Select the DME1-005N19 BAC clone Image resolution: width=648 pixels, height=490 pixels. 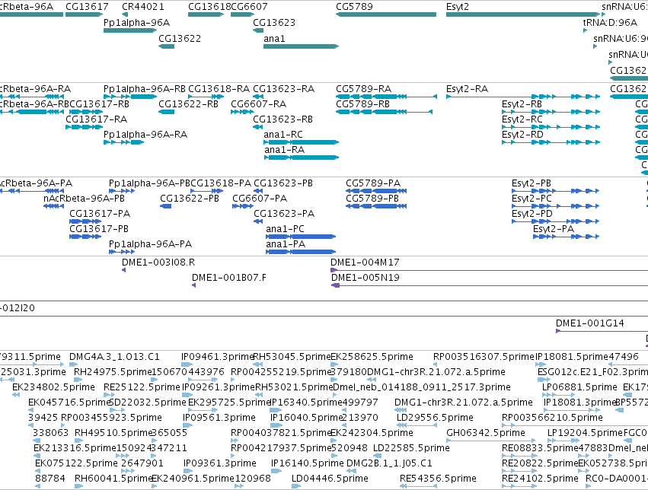[x=490, y=285]
